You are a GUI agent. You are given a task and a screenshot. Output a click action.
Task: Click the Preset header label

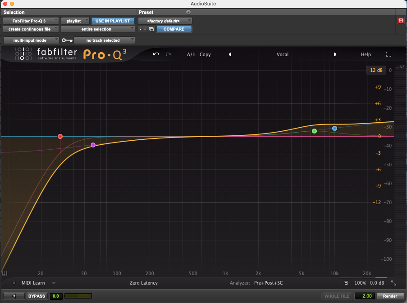146,12
